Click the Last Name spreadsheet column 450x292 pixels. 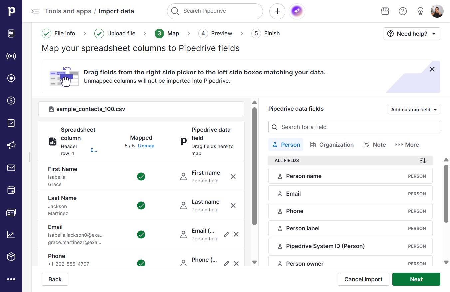click(62, 198)
